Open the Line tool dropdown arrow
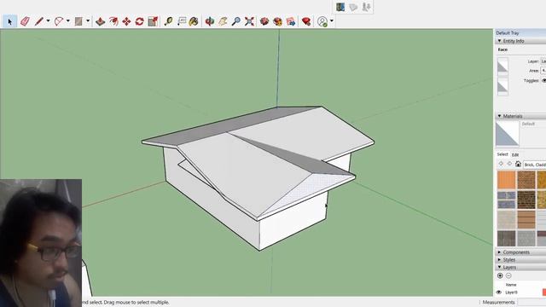 tap(48, 21)
